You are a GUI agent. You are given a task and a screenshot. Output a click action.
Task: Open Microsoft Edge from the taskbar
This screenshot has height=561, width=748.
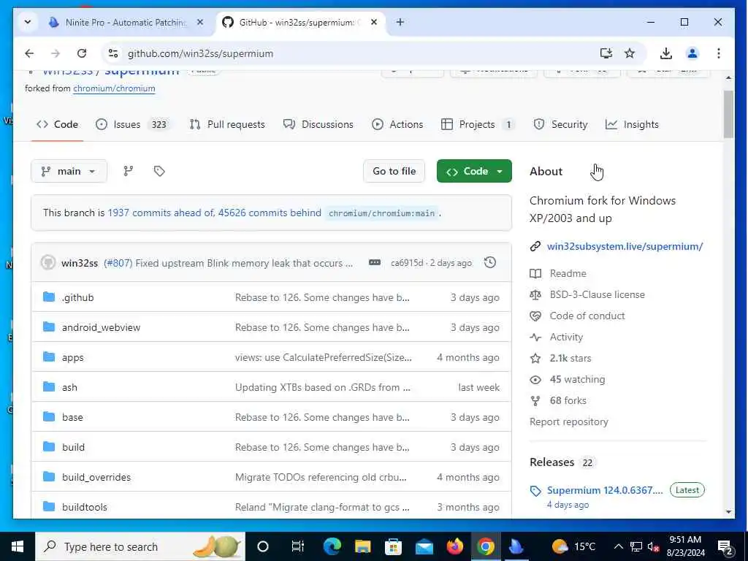click(332, 546)
